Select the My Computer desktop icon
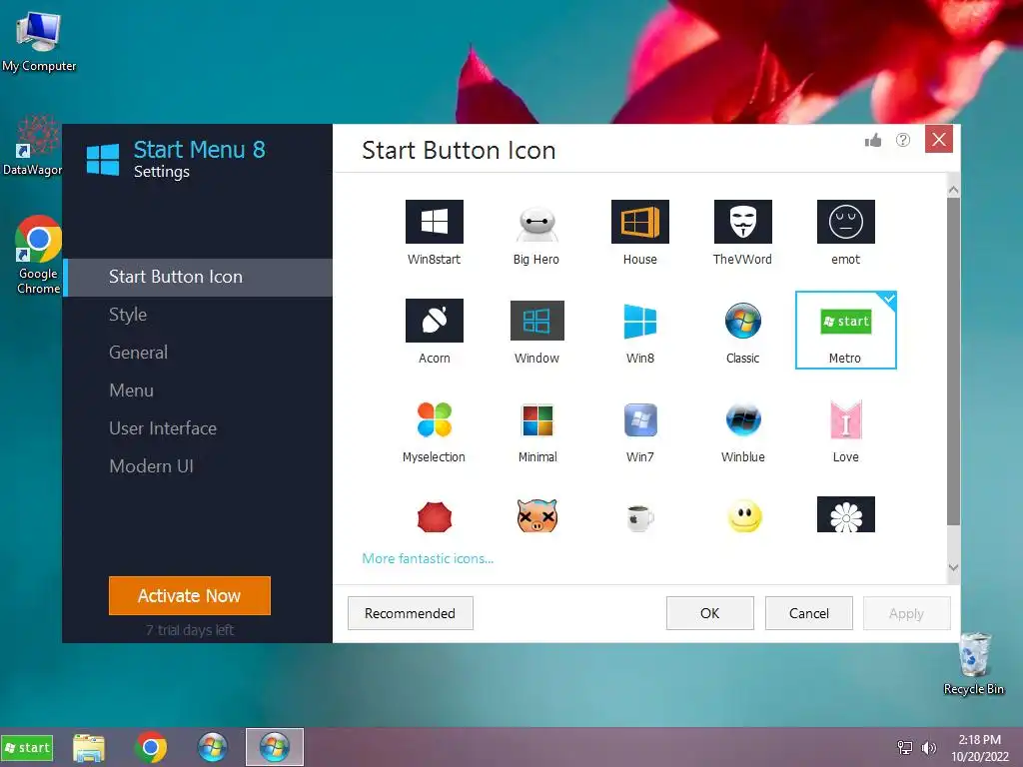The height and width of the screenshot is (767, 1023). coord(39,43)
